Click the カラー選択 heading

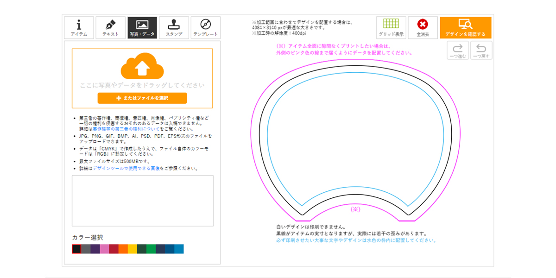point(88,237)
